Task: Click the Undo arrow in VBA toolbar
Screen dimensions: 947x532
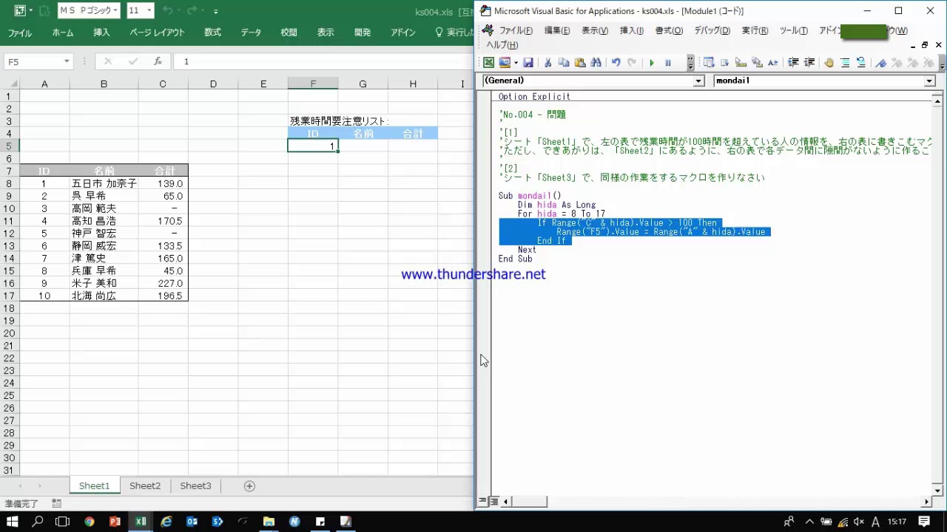Action: click(x=616, y=63)
